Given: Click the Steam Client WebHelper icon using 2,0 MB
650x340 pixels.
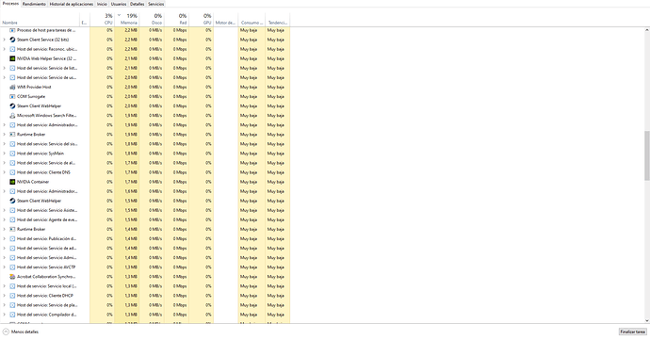Looking at the screenshot, I should pos(12,106).
